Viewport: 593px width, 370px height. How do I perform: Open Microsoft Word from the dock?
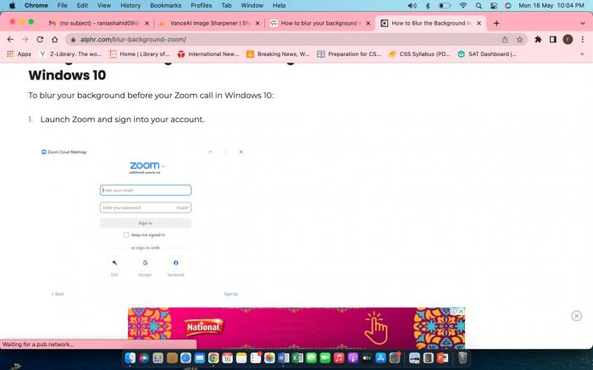click(283, 357)
